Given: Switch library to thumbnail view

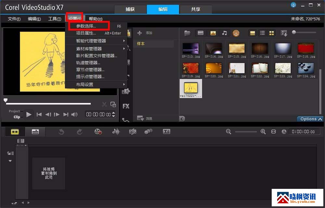Looking at the screenshot, I should (271, 33).
